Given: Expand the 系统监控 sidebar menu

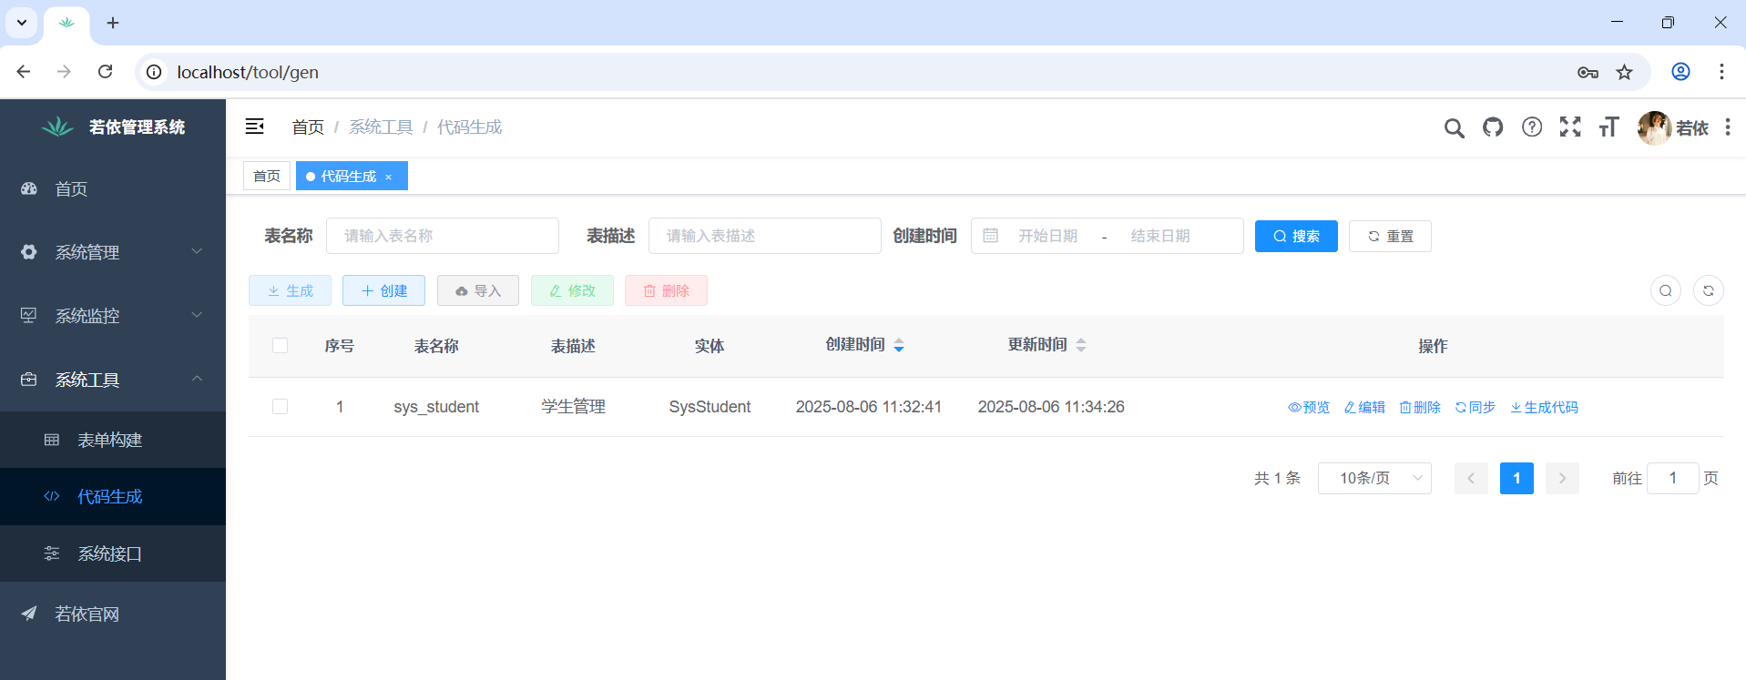Looking at the screenshot, I should [113, 316].
